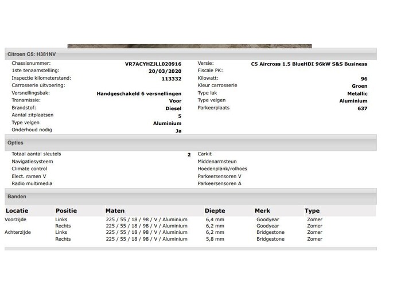This screenshot has width=393, height=294.
Task: Click the 5,8 mm tire depth value
Action: (215, 239)
